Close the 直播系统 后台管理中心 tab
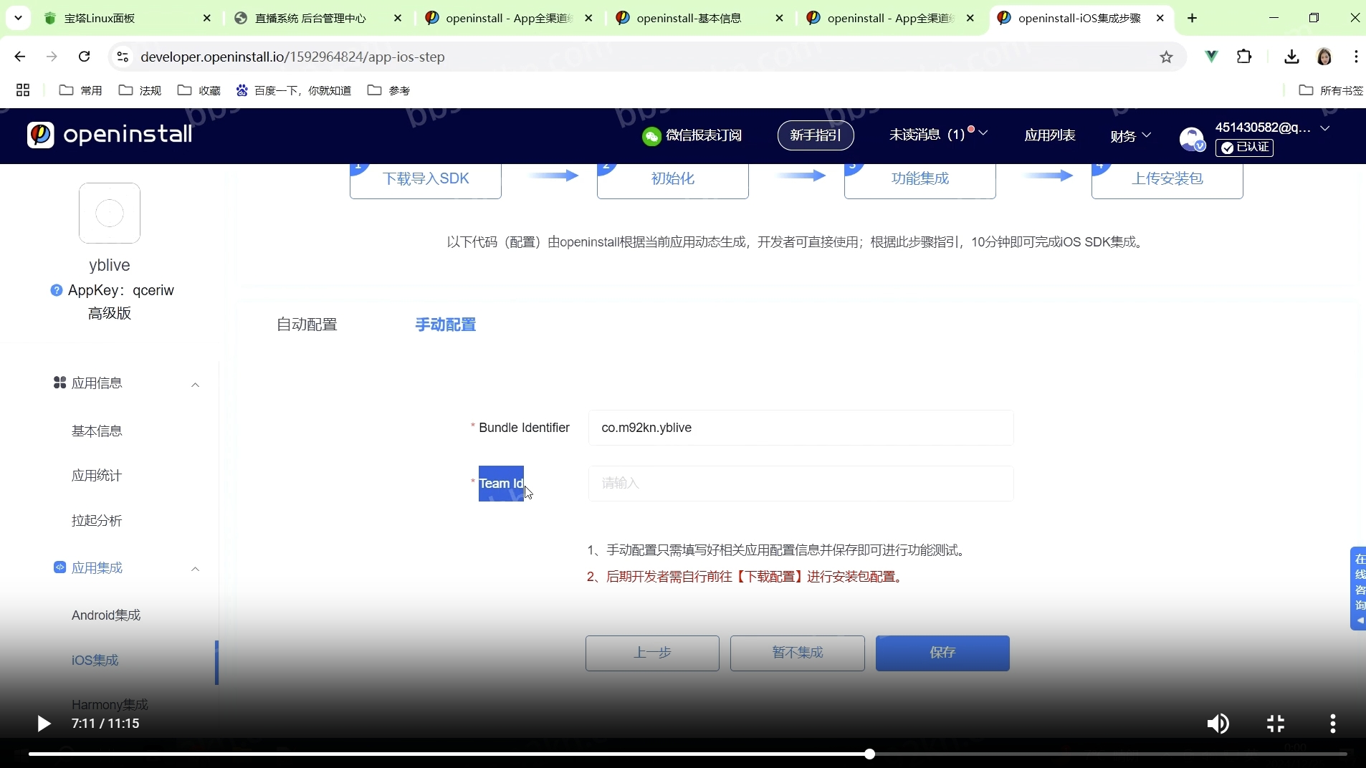Image resolution: width=1366 pixels, height=768 pixels. [398, 18]
